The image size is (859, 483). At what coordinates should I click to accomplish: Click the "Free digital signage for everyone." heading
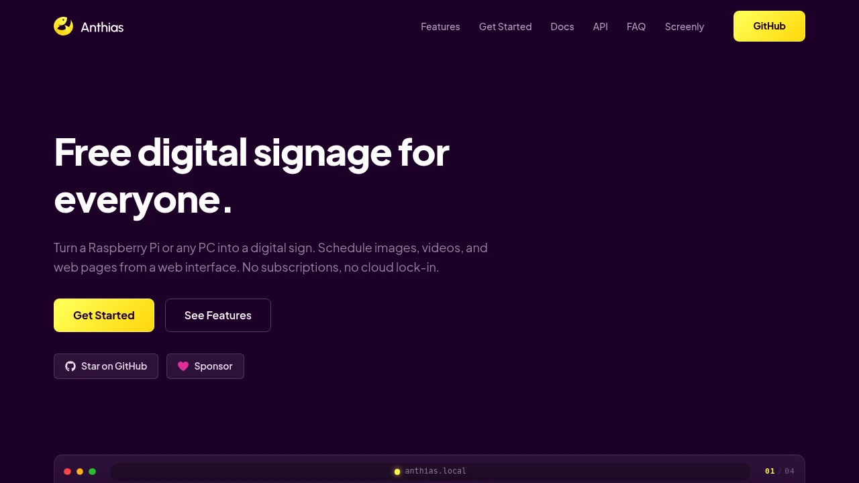click(x=252, y=176)
